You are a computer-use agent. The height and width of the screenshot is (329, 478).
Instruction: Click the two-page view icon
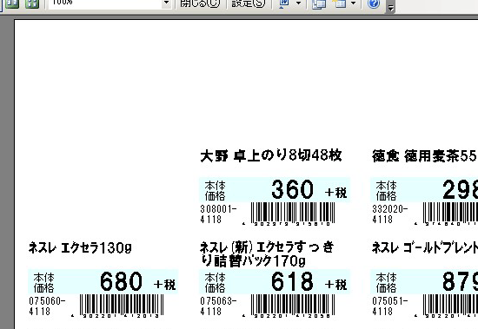point(12,3)
